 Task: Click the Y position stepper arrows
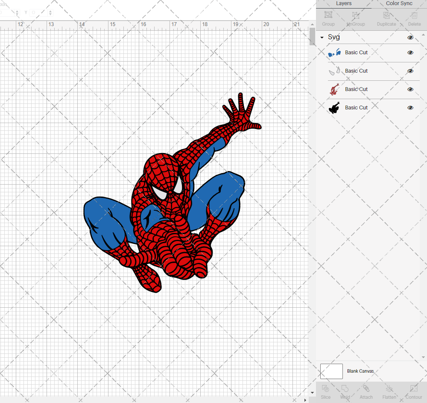(50, 12)
